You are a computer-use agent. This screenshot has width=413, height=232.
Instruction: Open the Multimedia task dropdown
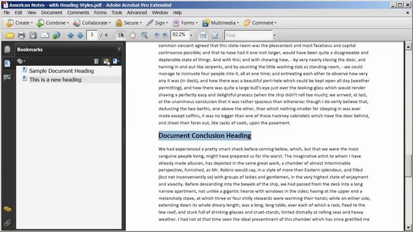221,23
